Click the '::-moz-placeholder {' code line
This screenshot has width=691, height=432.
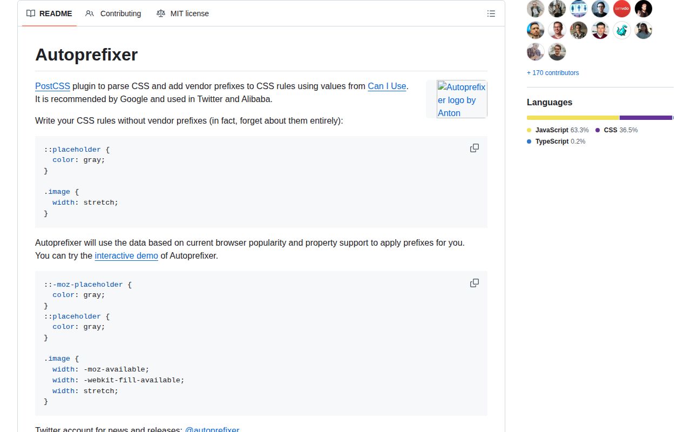87,285
